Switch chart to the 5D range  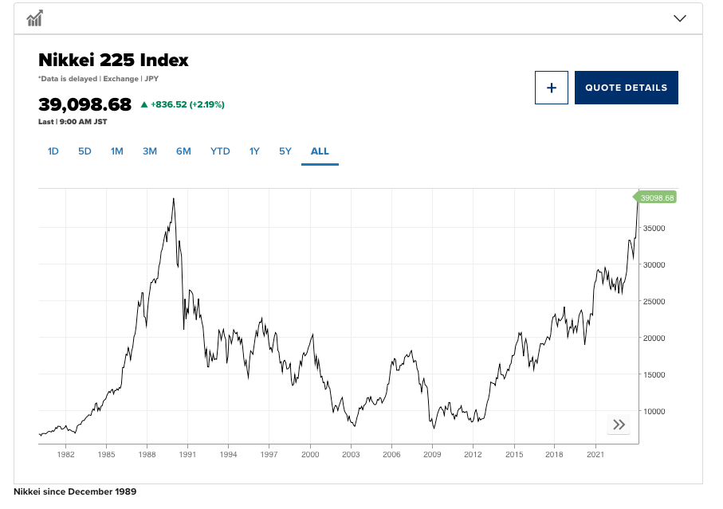pyautogui.click(x=84, y=151)
